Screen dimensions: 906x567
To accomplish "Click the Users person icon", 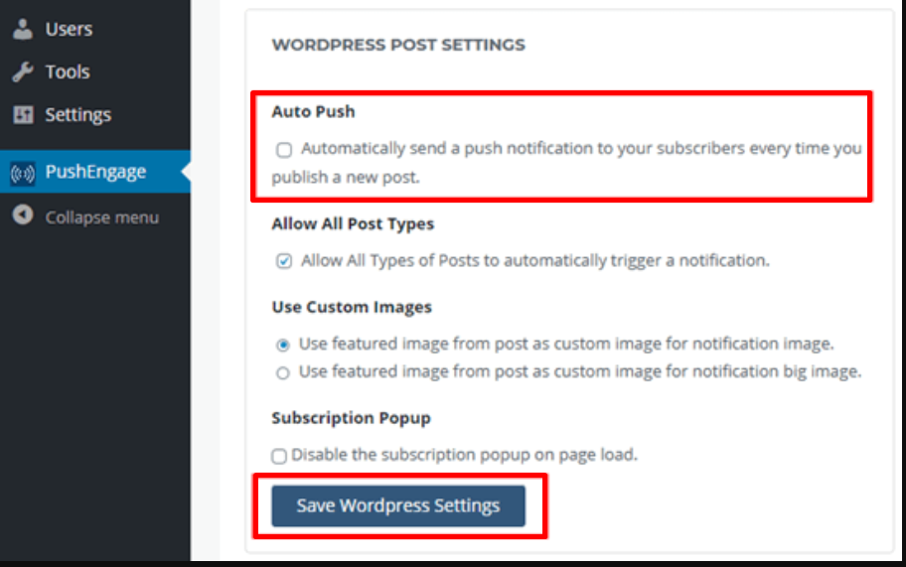I will click(23, 29).
